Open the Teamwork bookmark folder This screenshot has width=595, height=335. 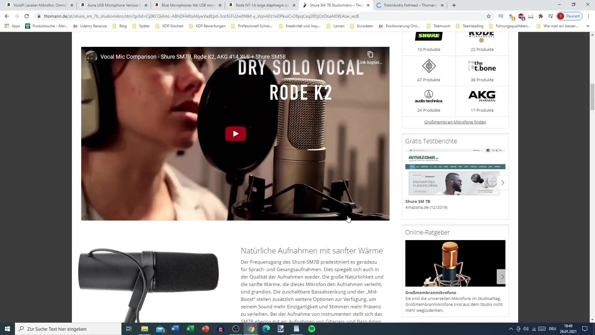coord(439,26)
